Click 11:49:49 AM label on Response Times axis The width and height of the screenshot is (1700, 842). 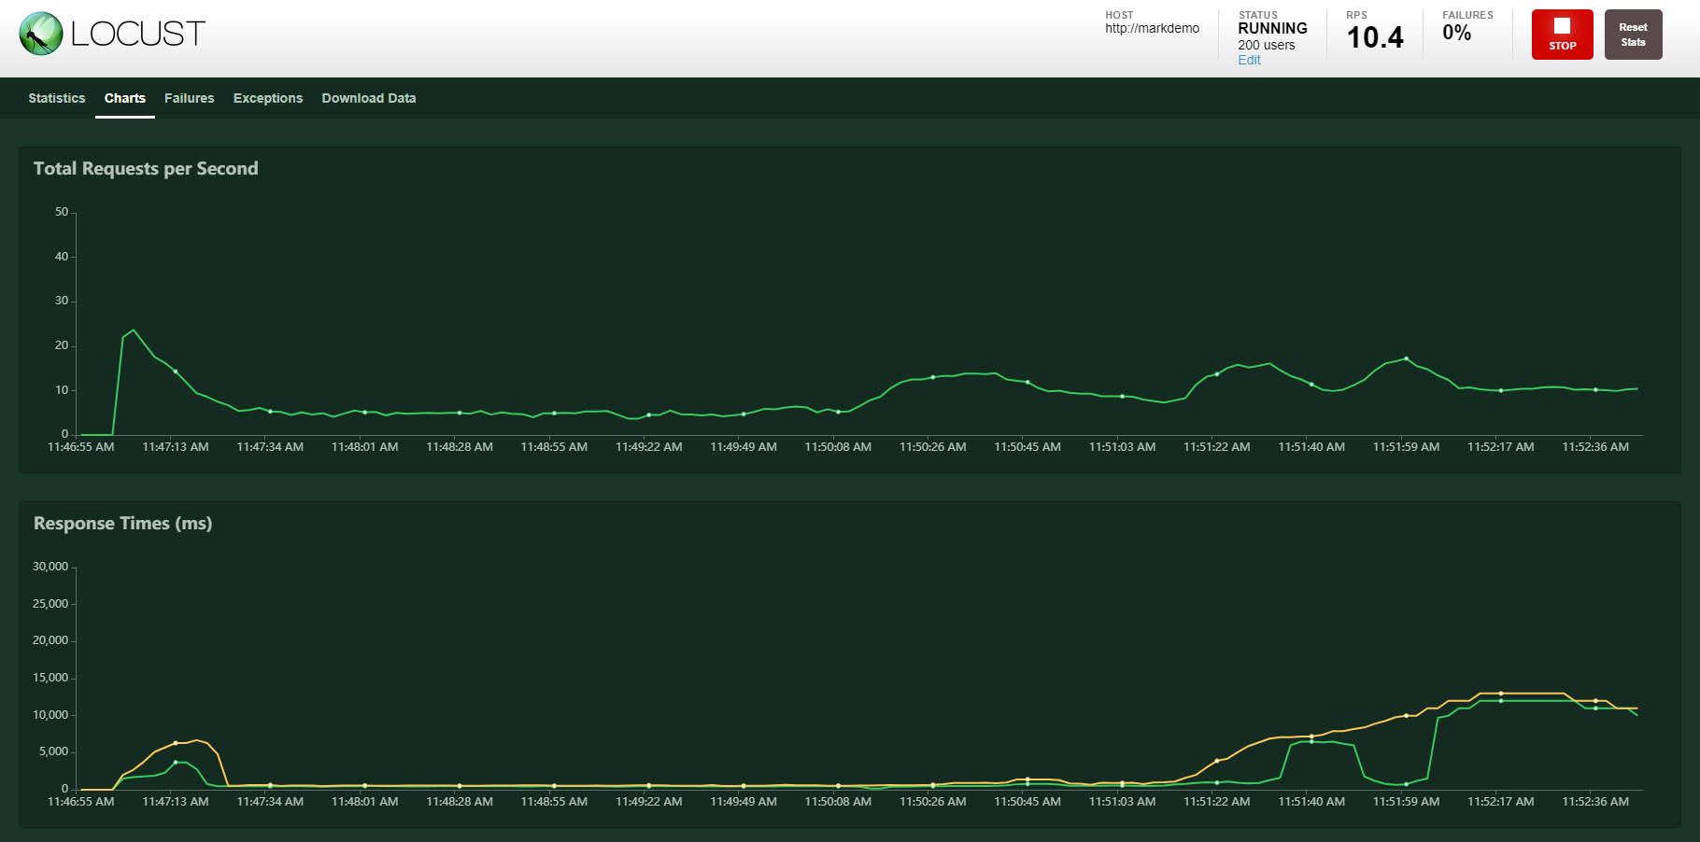coord(744,802)
